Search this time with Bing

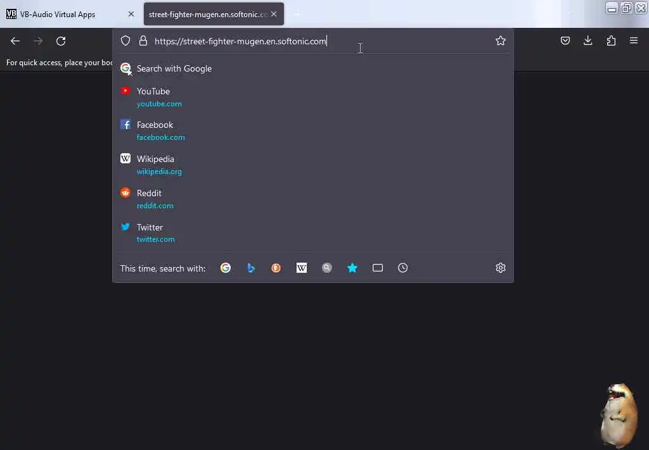pyautogui.click(x=251, y=268)
